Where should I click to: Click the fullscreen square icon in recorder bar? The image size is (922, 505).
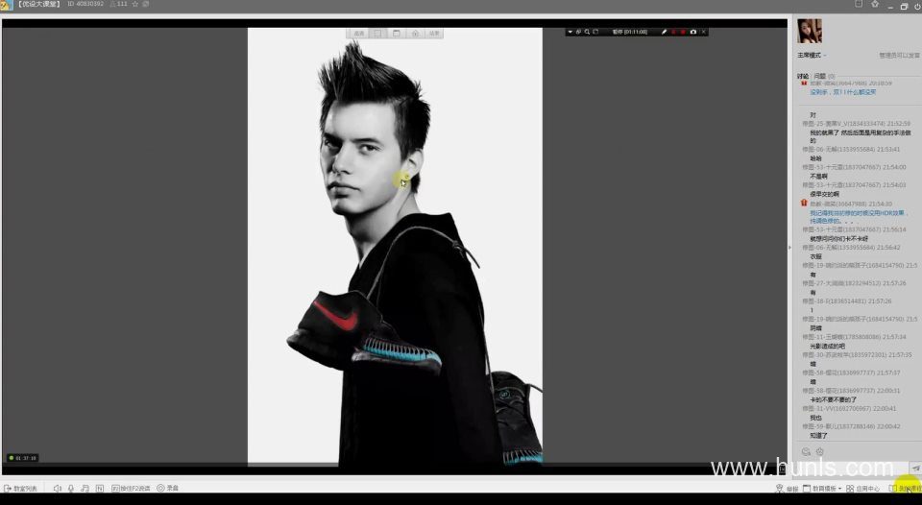[595, 32]
